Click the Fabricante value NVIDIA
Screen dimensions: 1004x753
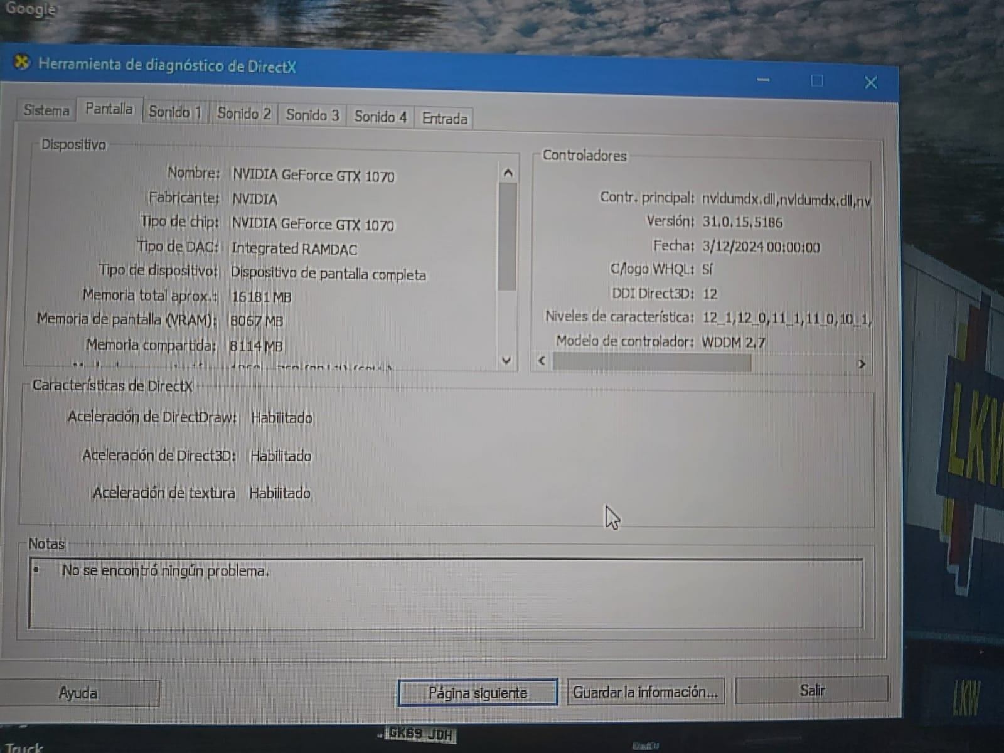254,199
